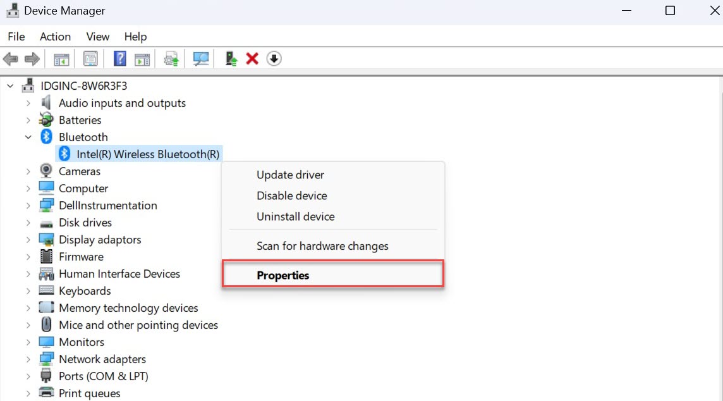Expand the Computer category

28,188
